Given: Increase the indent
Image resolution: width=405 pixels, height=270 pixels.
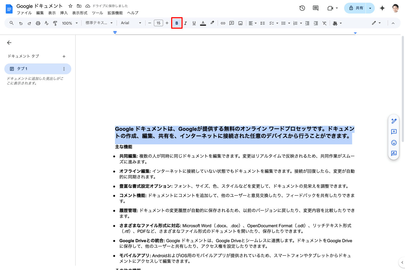Looking at the screenshot, I should 316,23.
